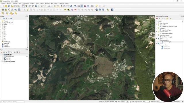Open the attribute table icon
Screen dimensions: 184x103
click(x=78, y=6)
